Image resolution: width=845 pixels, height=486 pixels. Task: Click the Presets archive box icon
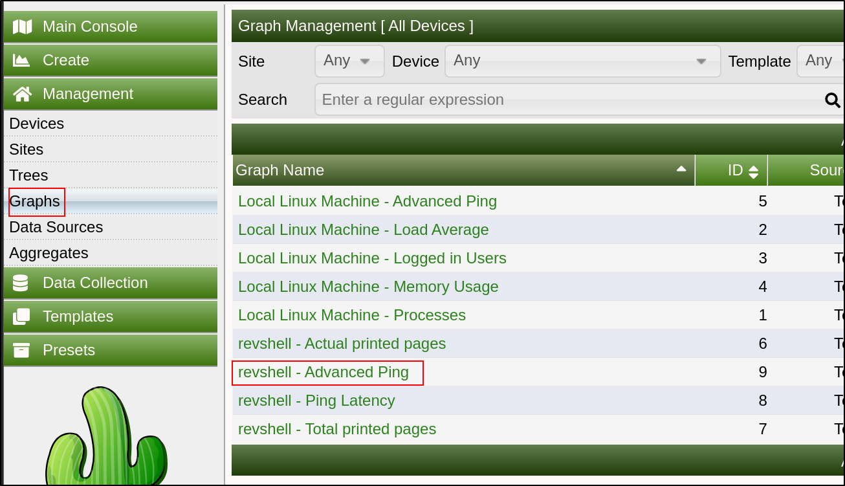click(21, 350)
